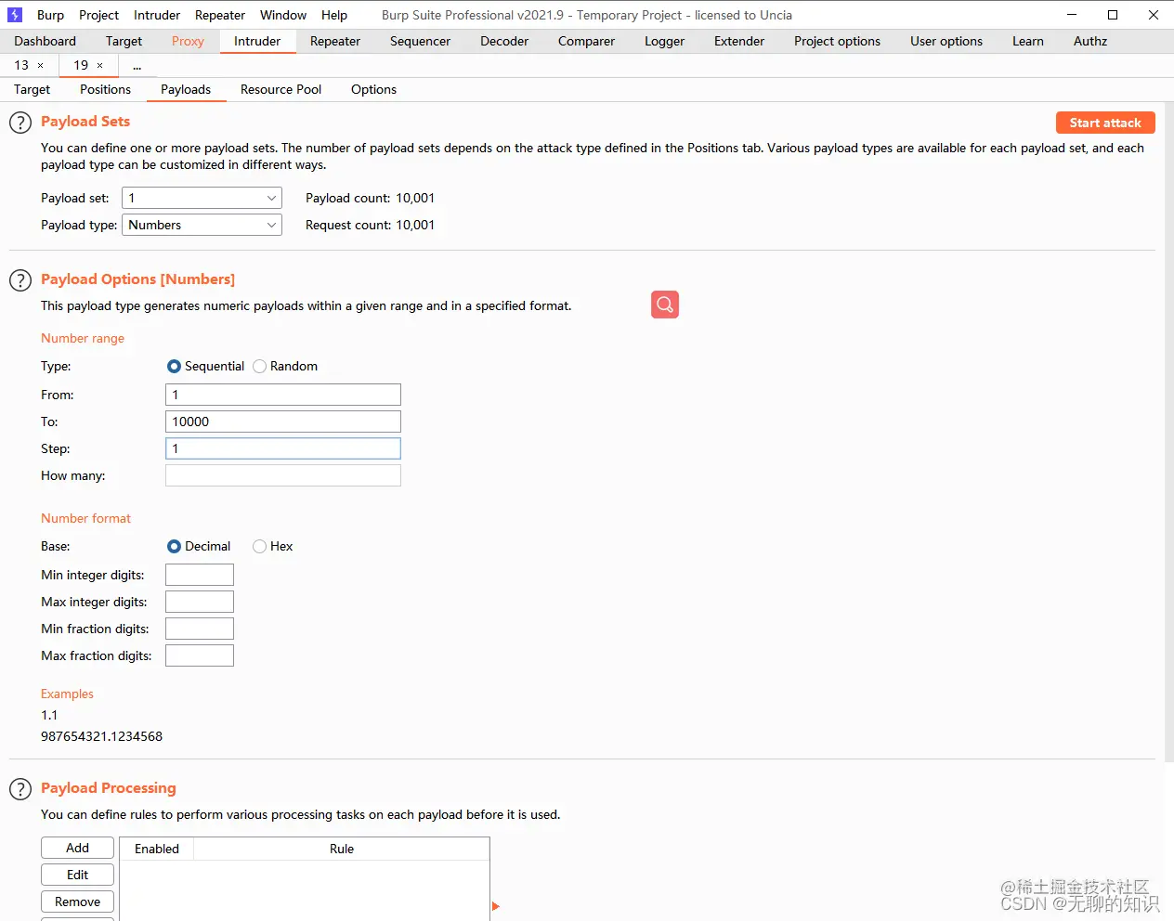
Task: Select Hex base option
Action: pyautogui.click(x=259, y=546)
